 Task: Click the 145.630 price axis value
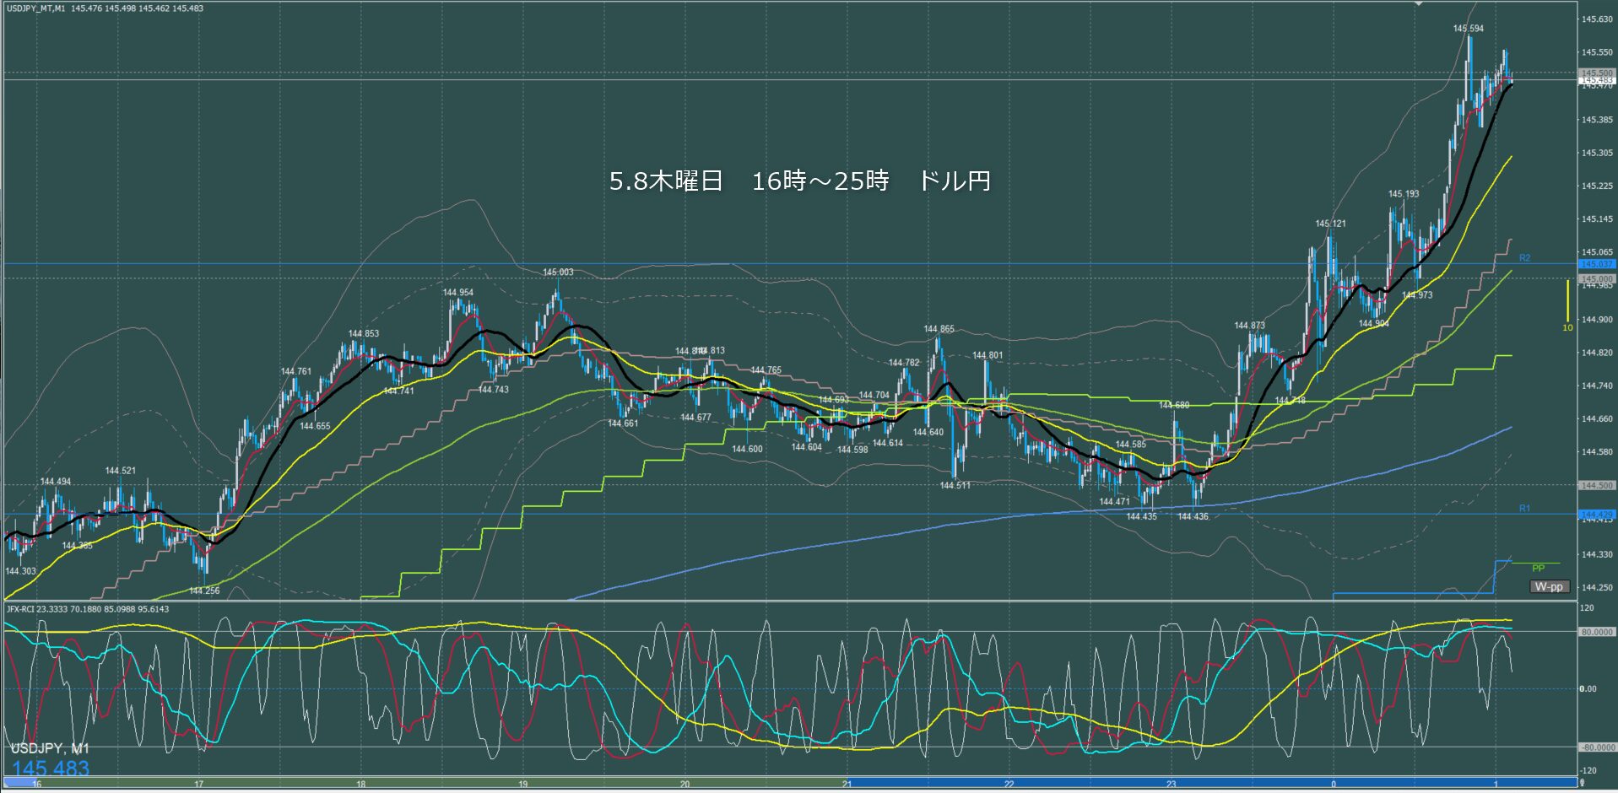1597,19
